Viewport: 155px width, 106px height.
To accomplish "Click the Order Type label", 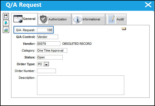I will point(26,64).
